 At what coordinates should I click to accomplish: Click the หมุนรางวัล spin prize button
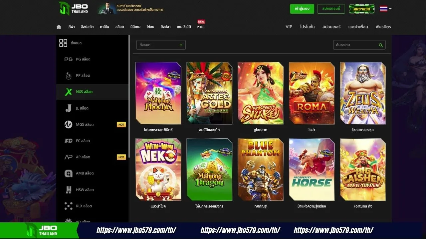[362, 9]
